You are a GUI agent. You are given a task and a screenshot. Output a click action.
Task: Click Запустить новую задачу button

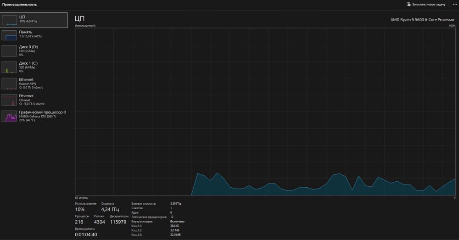point(426,5)
